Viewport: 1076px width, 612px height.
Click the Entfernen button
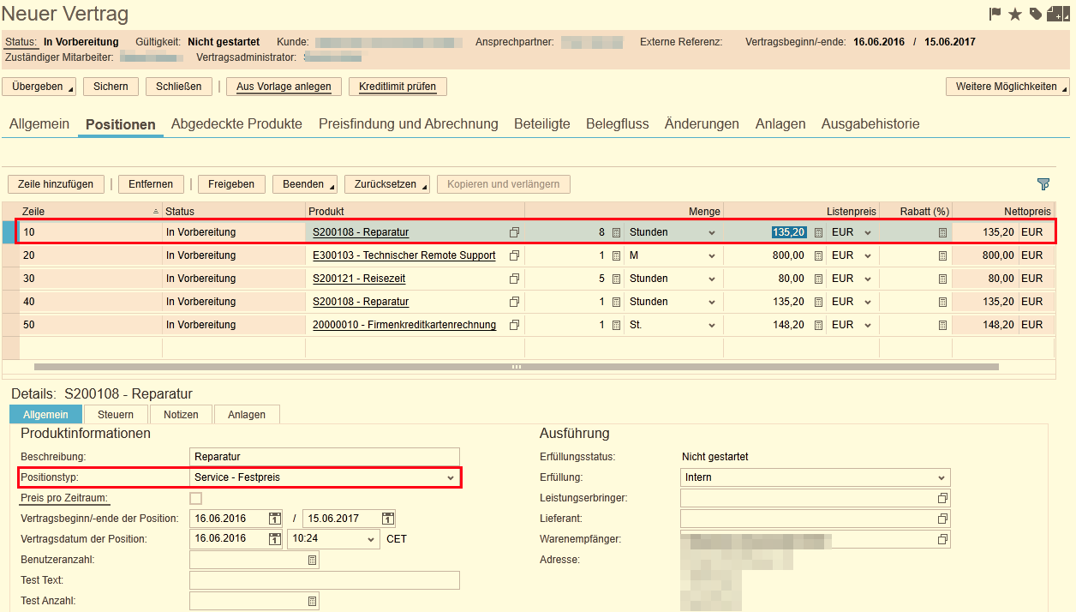click(151, 184)
